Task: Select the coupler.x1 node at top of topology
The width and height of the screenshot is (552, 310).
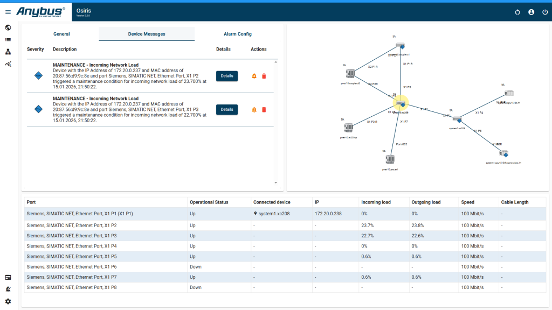Action: [x=401, y=46]
